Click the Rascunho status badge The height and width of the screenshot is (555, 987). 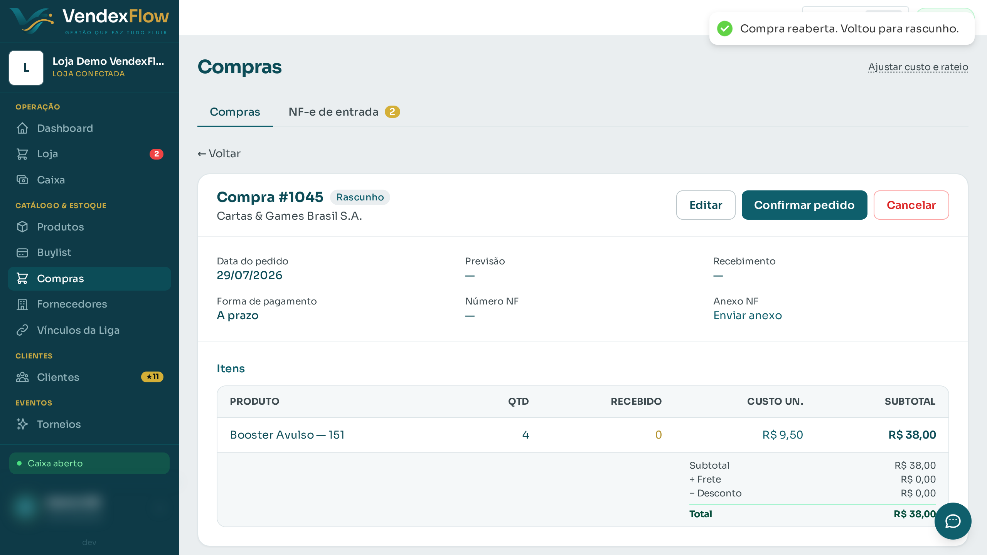[360, 197]
